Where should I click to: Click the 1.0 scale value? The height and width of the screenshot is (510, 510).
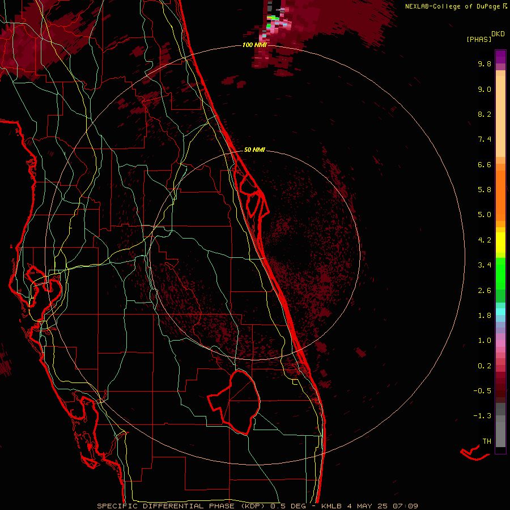click(484, 341)
